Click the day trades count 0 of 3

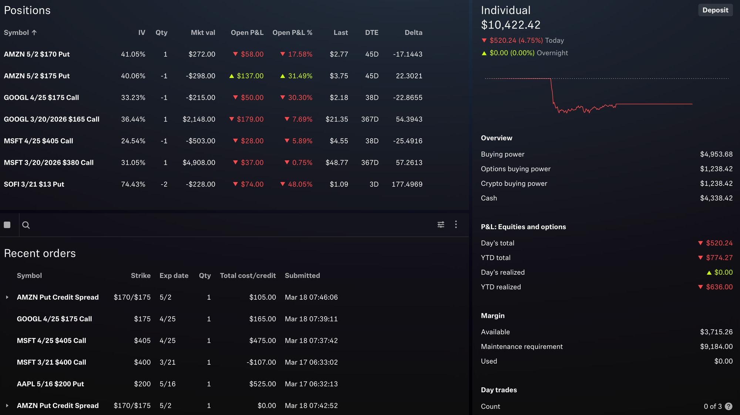tap(713, 407)
